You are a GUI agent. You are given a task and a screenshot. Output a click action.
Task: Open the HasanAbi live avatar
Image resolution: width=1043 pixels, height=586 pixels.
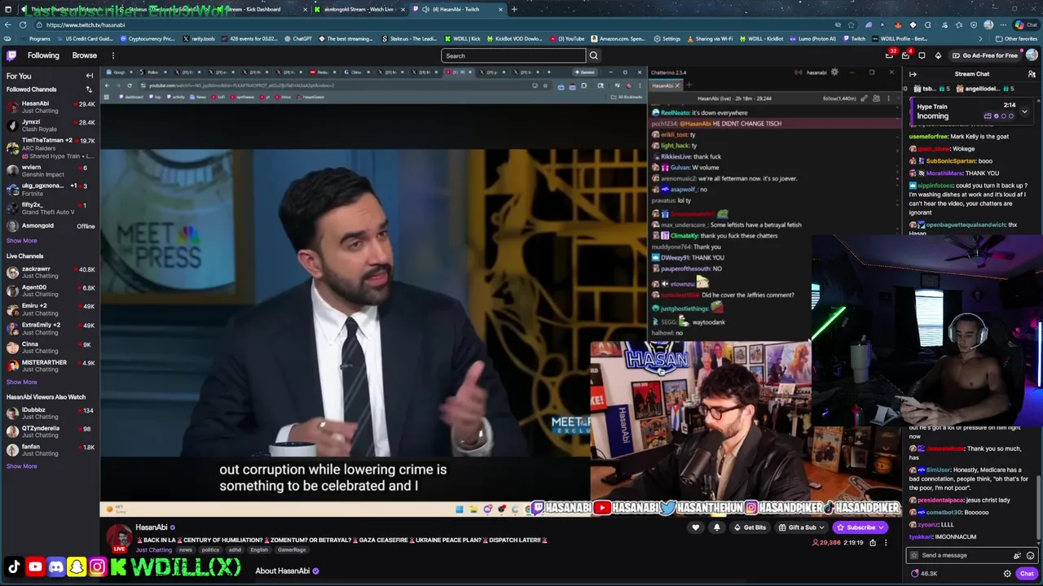pyautogui.click(x=120, y=538)
